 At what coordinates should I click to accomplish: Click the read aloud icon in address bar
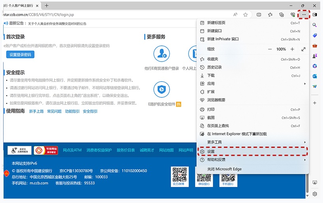coord(235,15)
